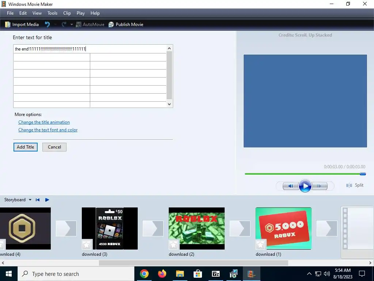Click the Split clip button

point(355,185)
